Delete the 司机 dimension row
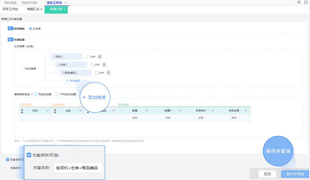310x180 pixels. [x=100, y=57]
